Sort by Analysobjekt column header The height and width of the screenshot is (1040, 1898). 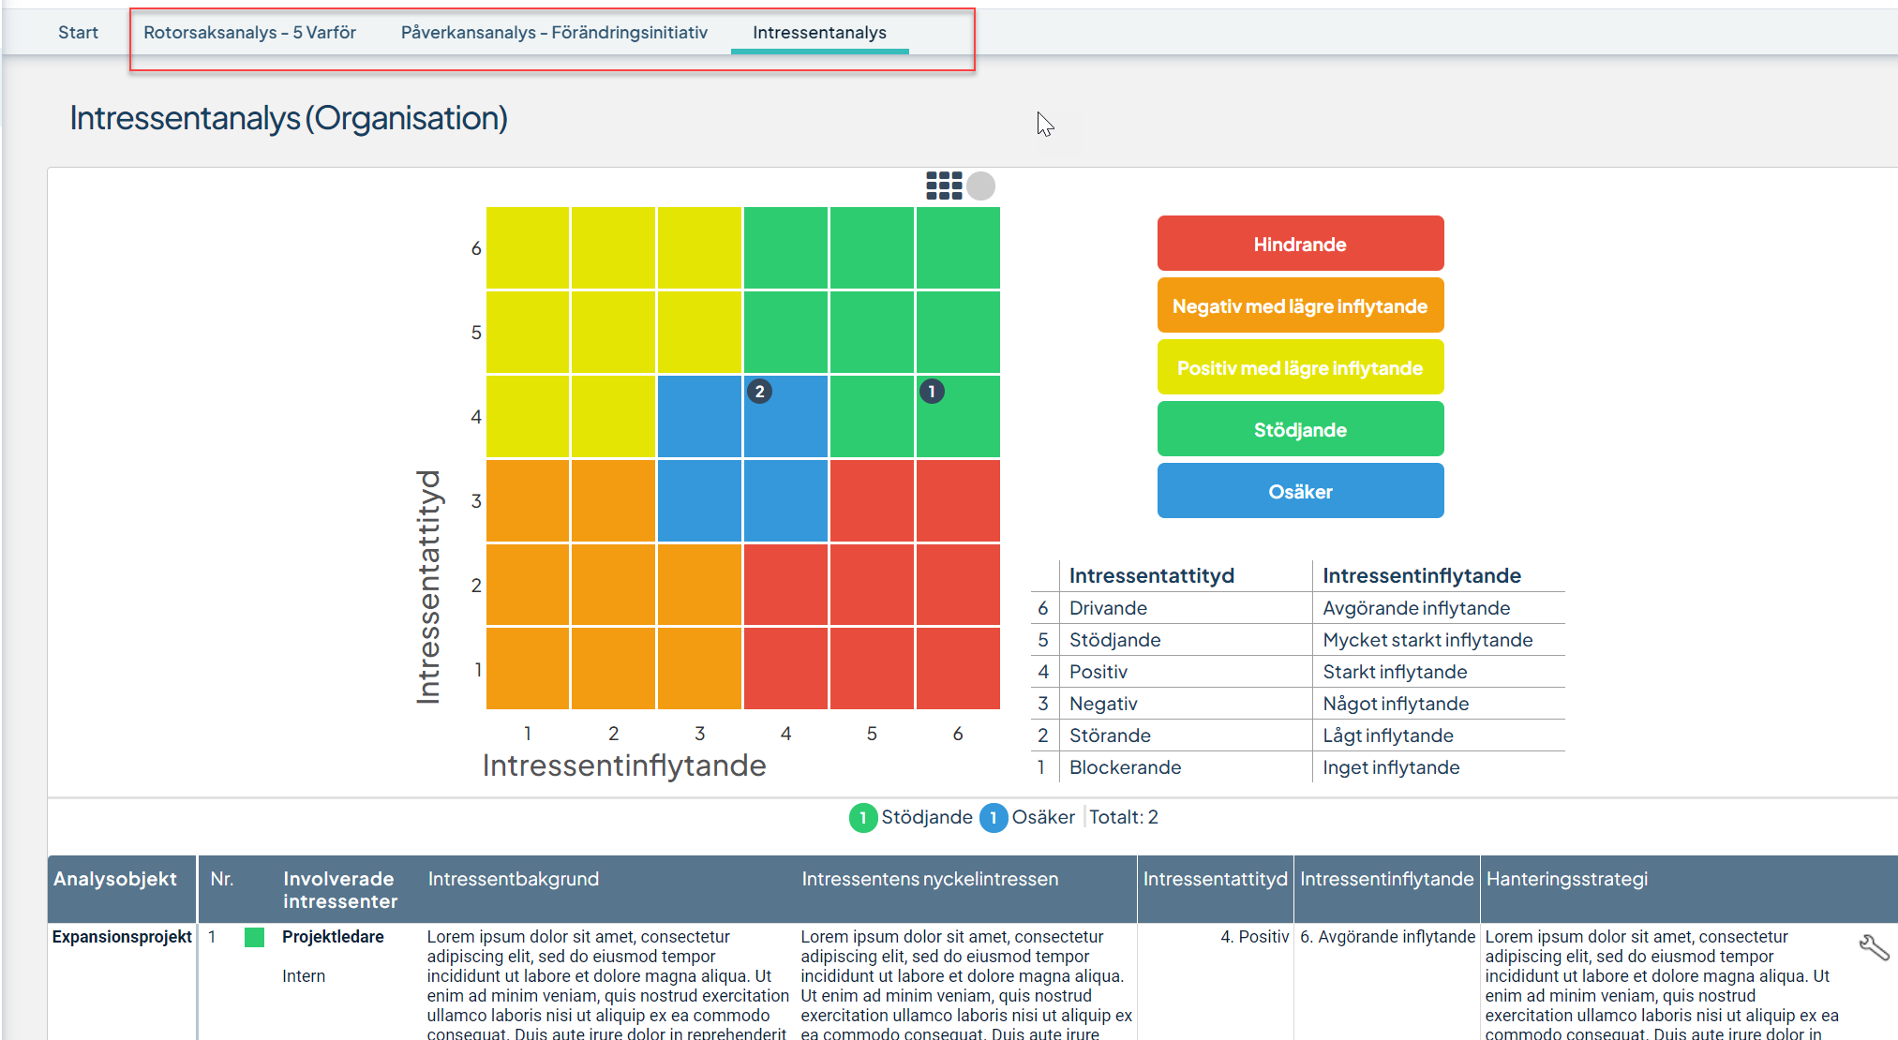pos(115,879)
